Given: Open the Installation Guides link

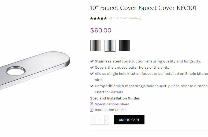Looking at the screenshot, I should [x=110, y=110].
